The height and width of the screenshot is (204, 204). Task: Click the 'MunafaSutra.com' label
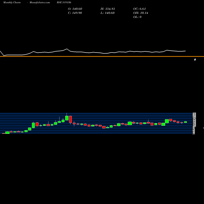tap(40, 2)
